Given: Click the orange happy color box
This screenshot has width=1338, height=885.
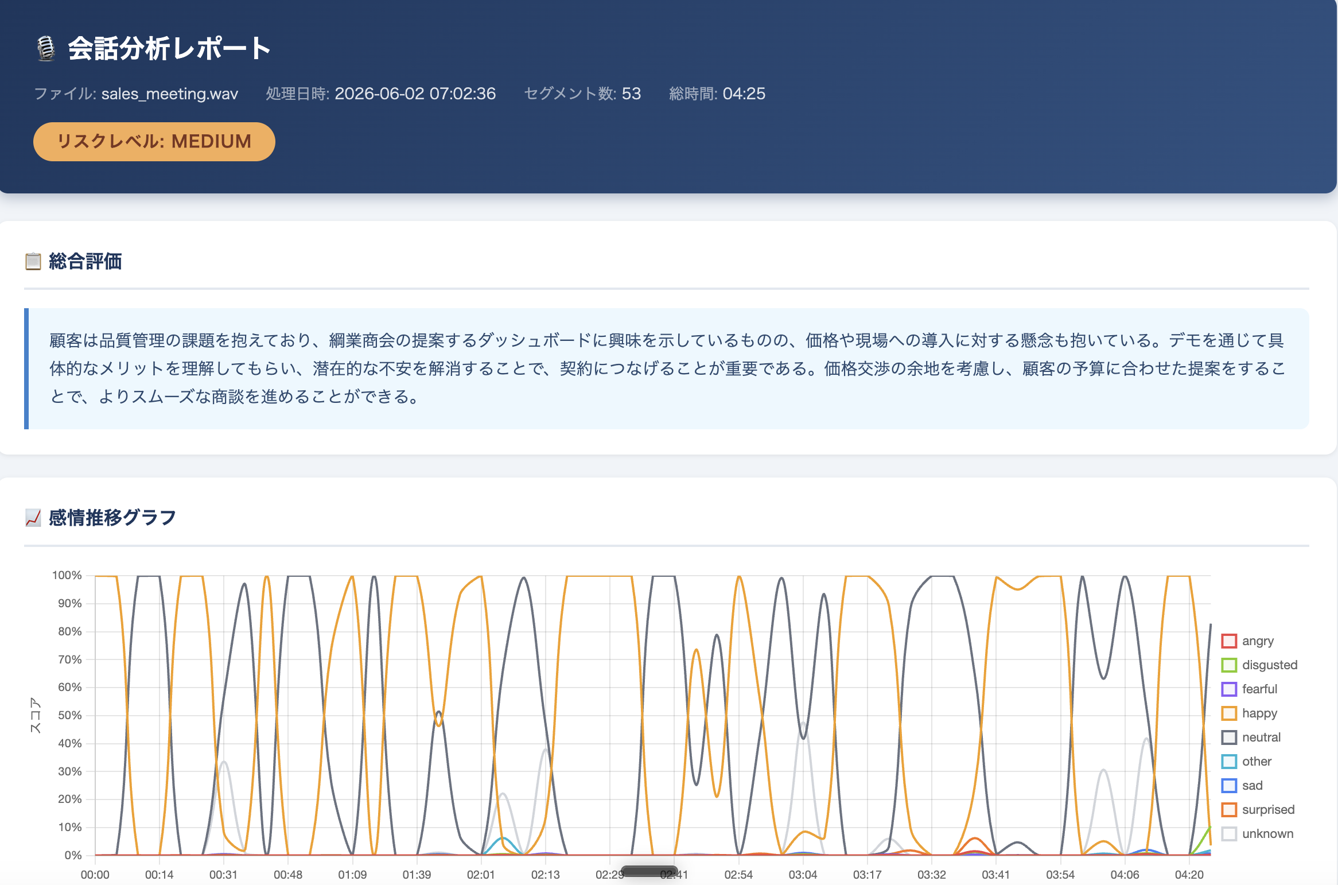Looking at the screenshot, I should click(1229, 713).
